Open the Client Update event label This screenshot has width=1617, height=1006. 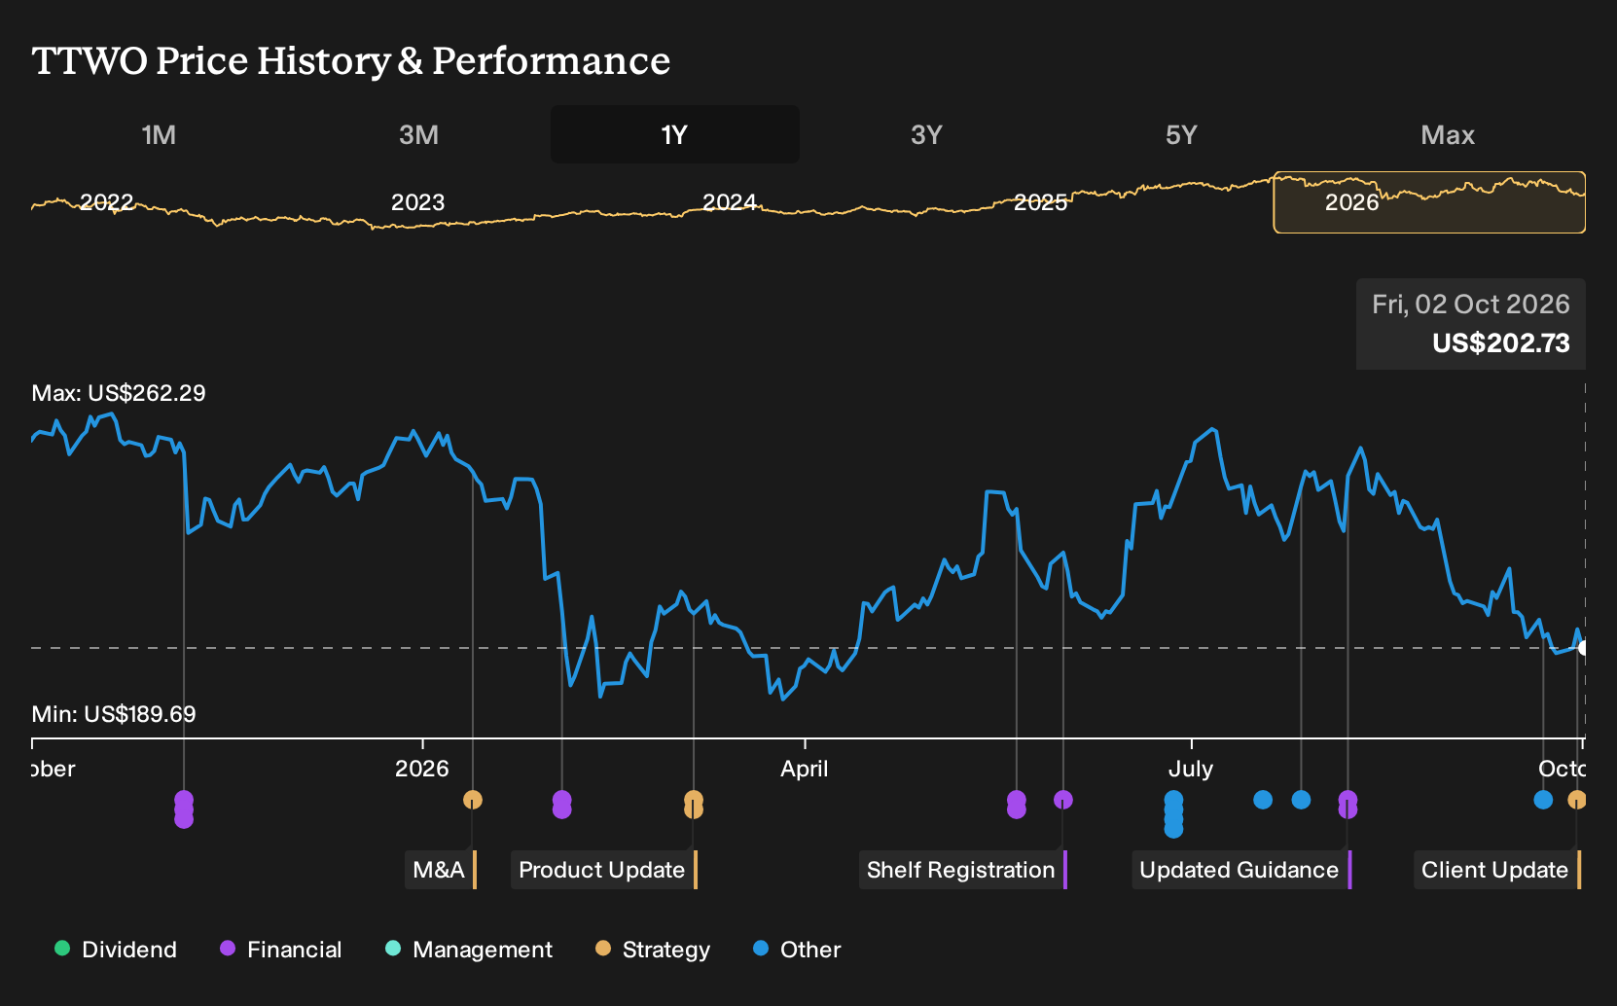pyautogui.click(x=1497, y=870)
